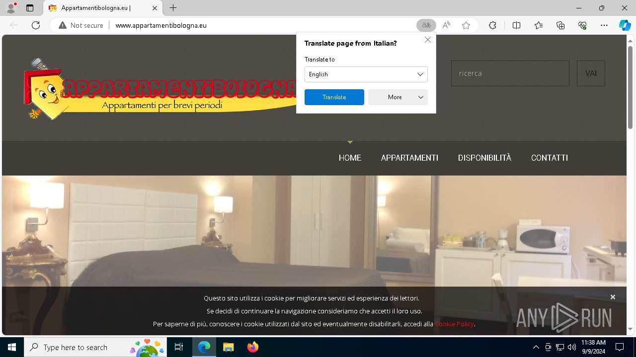Open the Favorites list icon
The image size is (636, 357).
click(539, 25)
